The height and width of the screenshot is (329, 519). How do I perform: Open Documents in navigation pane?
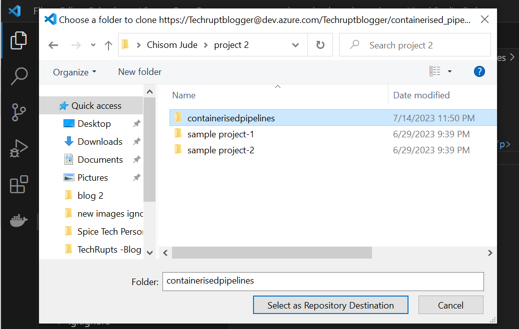tap(100, 160)
